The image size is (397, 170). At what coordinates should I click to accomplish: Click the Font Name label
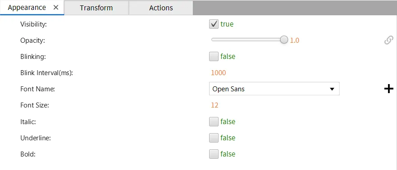38,89
